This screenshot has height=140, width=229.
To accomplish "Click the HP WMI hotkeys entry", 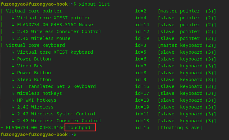I will click(x=37, y=100).
